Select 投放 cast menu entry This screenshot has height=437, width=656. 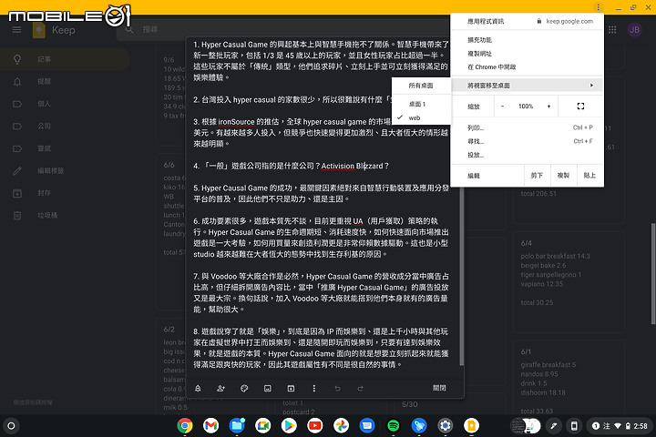[528, 155]
